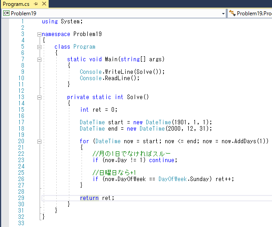The image size is (272, 227).
Task: Click 'int ret = 0;' statement
Action: pyautogui.click(x=99, y=110)
